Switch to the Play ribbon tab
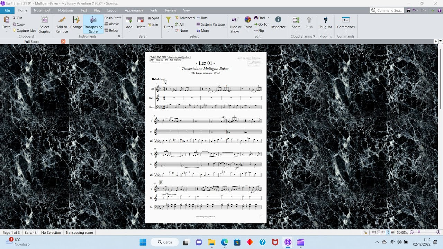The height and width of the screenshot is (249, 443). (x=97, y=10)
